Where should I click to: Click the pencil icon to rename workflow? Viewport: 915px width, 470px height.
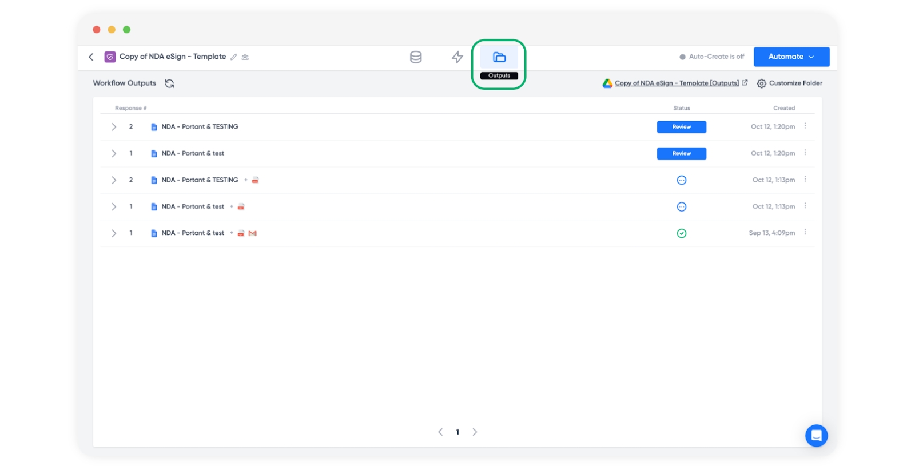tap(234, 57)
